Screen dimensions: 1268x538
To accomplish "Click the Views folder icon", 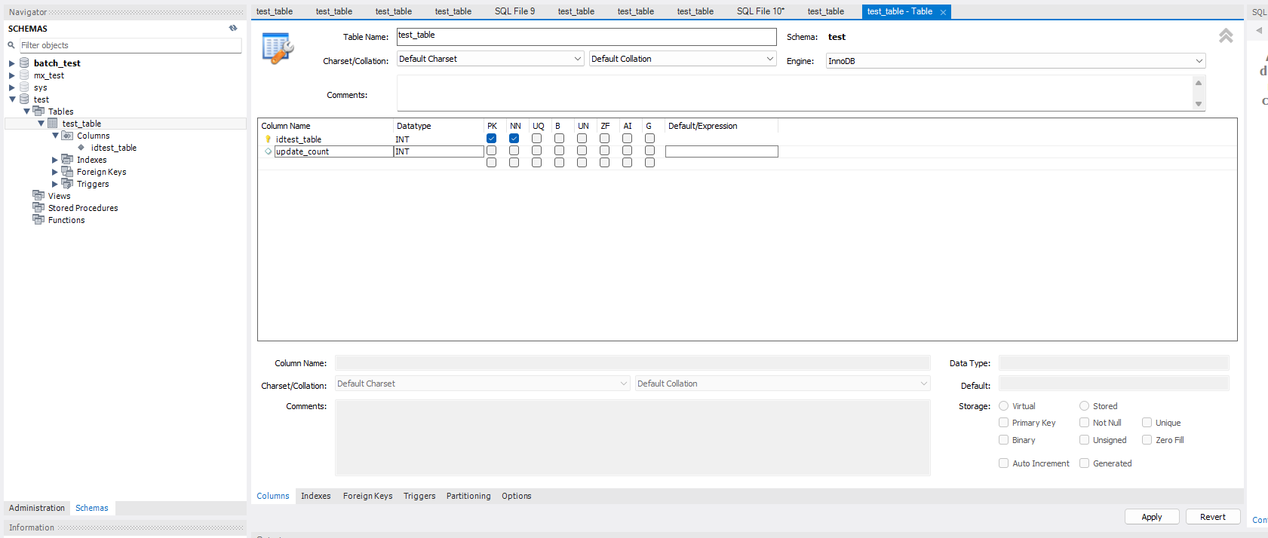I will point(38,196).
